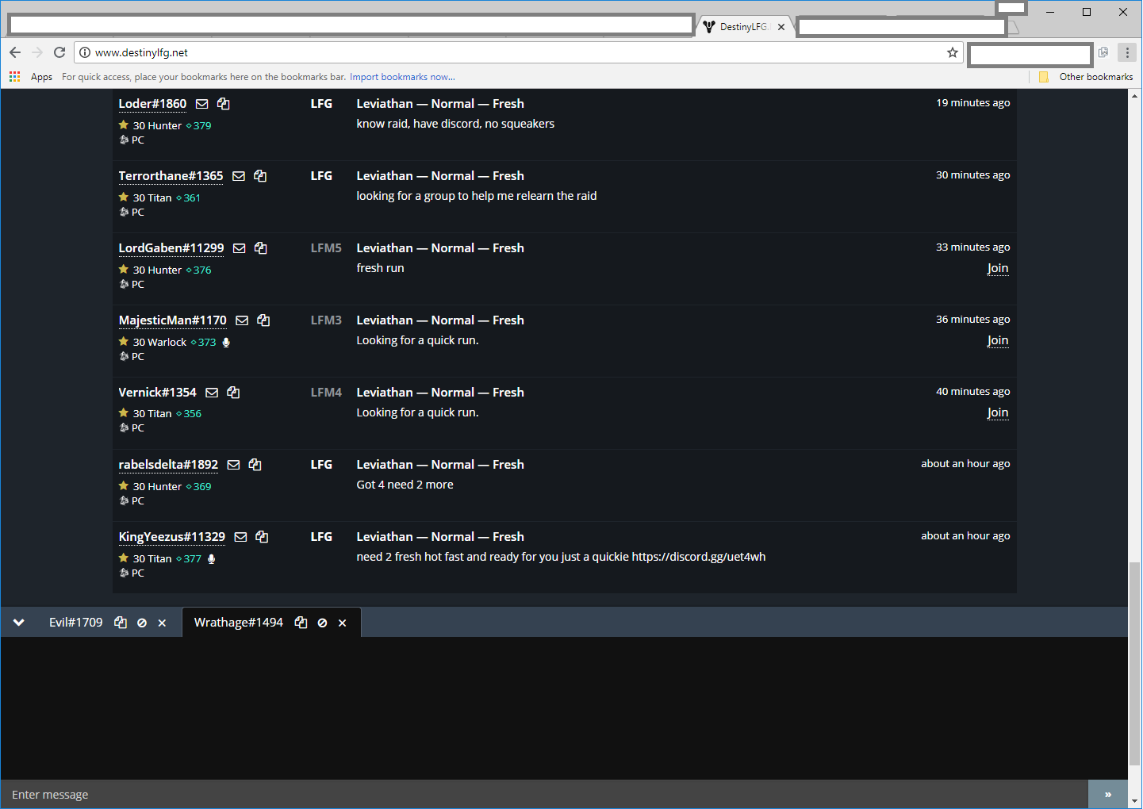
Task: Click envelope icon beside KingYeezus#11329
Action: click(240, 537)
